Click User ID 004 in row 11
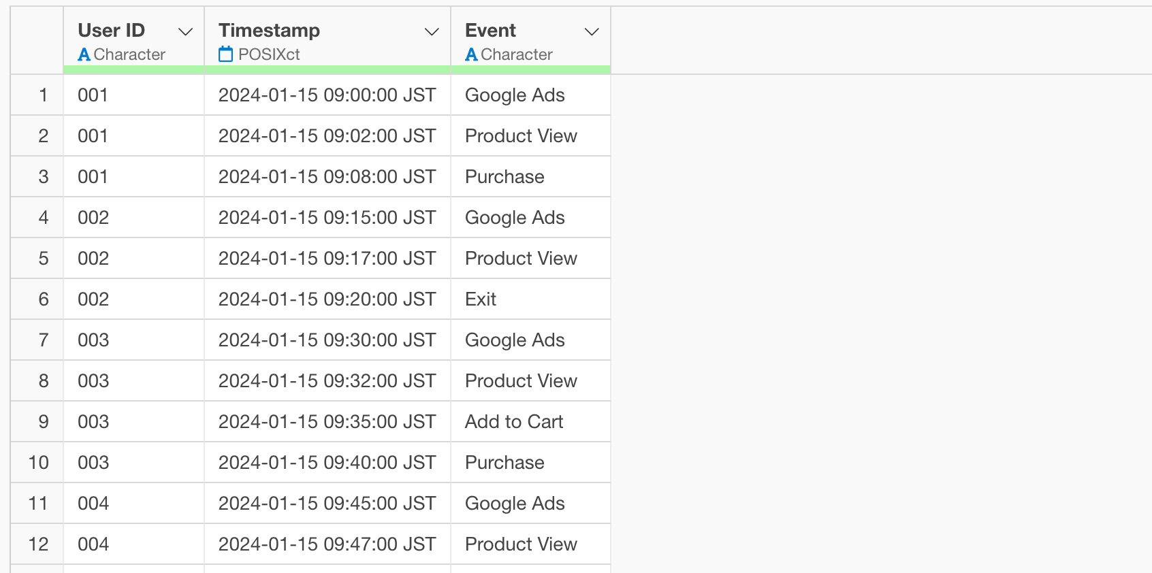 tap(93, 504)
